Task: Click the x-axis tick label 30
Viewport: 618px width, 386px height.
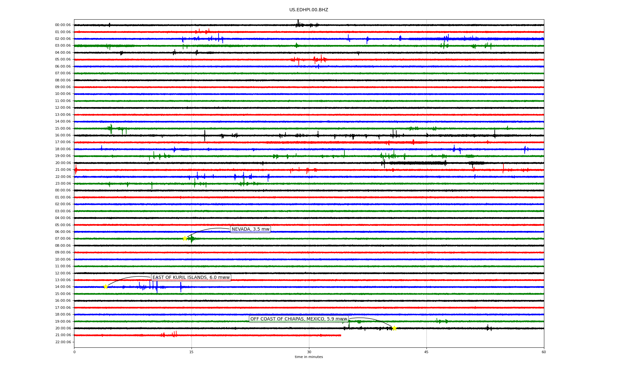Action: point(309,352)
